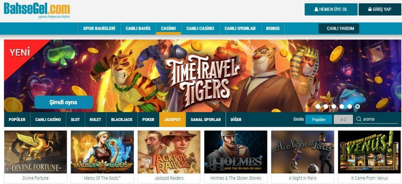The height and width of the screenshot is (184, 402).
Task: Open Jackpot Raiders game thumbnail
Action: click(169, 152)
